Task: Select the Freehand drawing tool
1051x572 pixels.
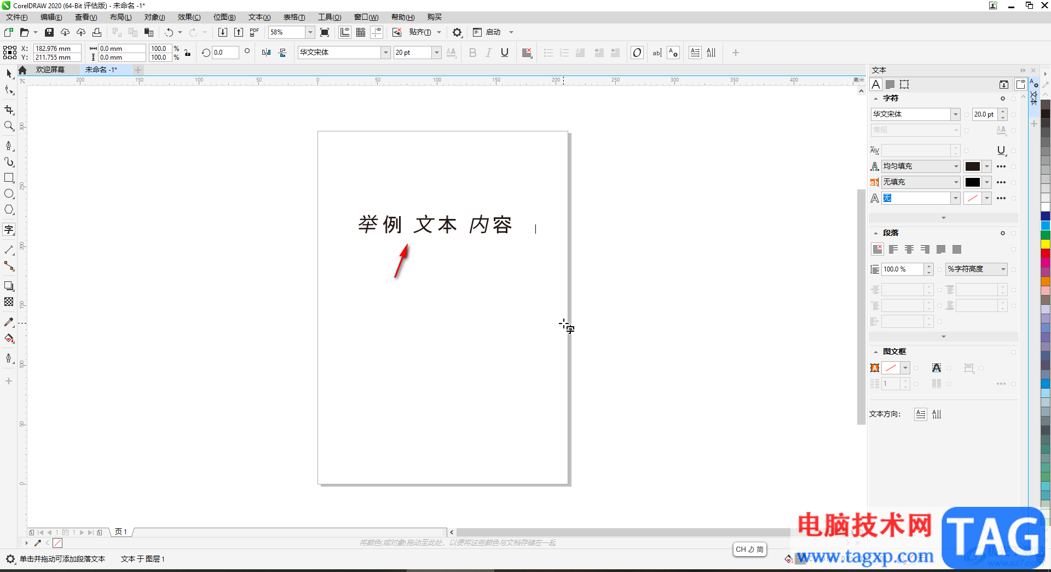Action: tap(9, 146)
